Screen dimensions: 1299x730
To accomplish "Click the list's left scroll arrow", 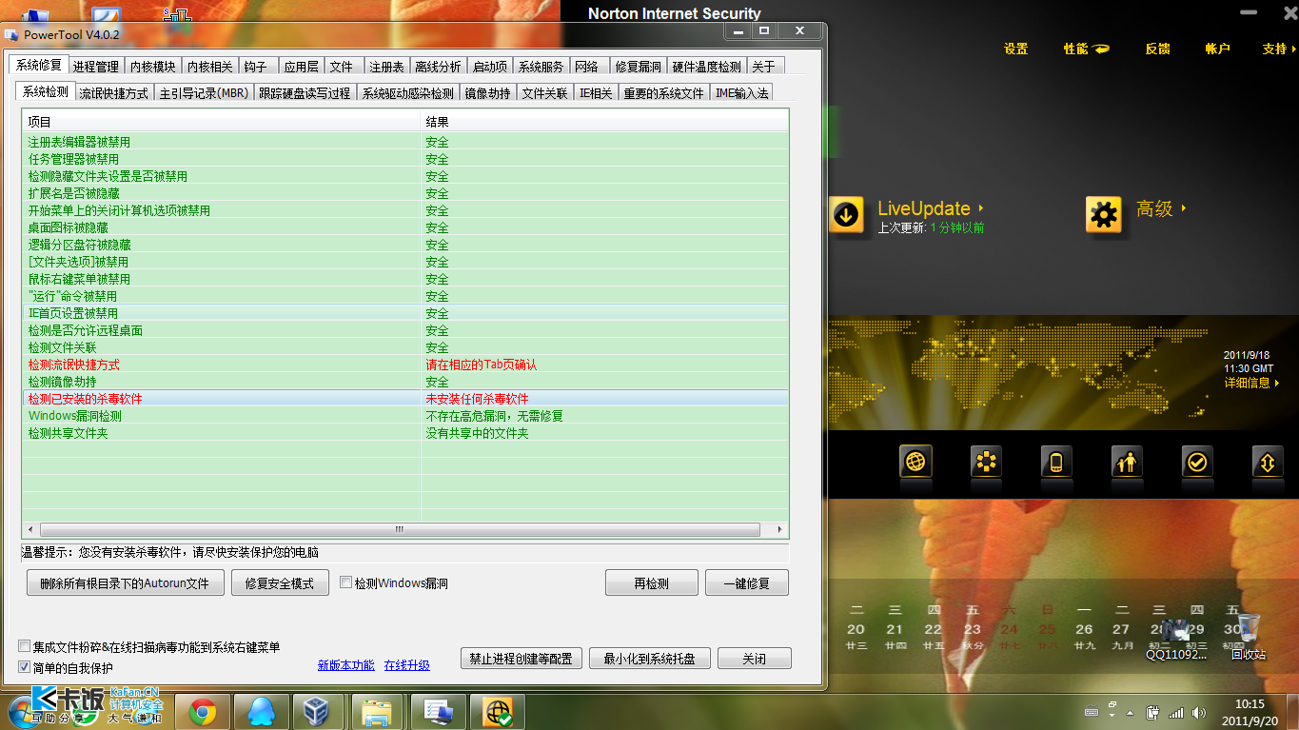I will pos(30,529).
